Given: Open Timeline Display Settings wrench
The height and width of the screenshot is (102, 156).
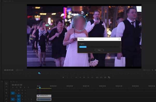Looking at the screenshot, I should (28, 87).
